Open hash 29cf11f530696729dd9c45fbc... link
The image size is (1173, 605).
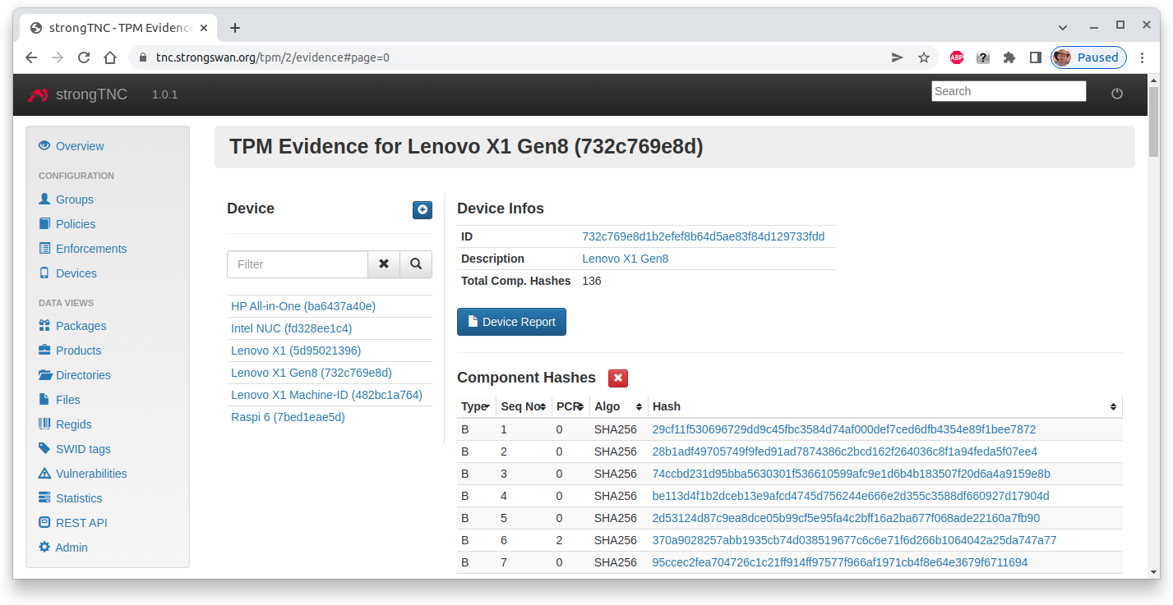point(843,429)
